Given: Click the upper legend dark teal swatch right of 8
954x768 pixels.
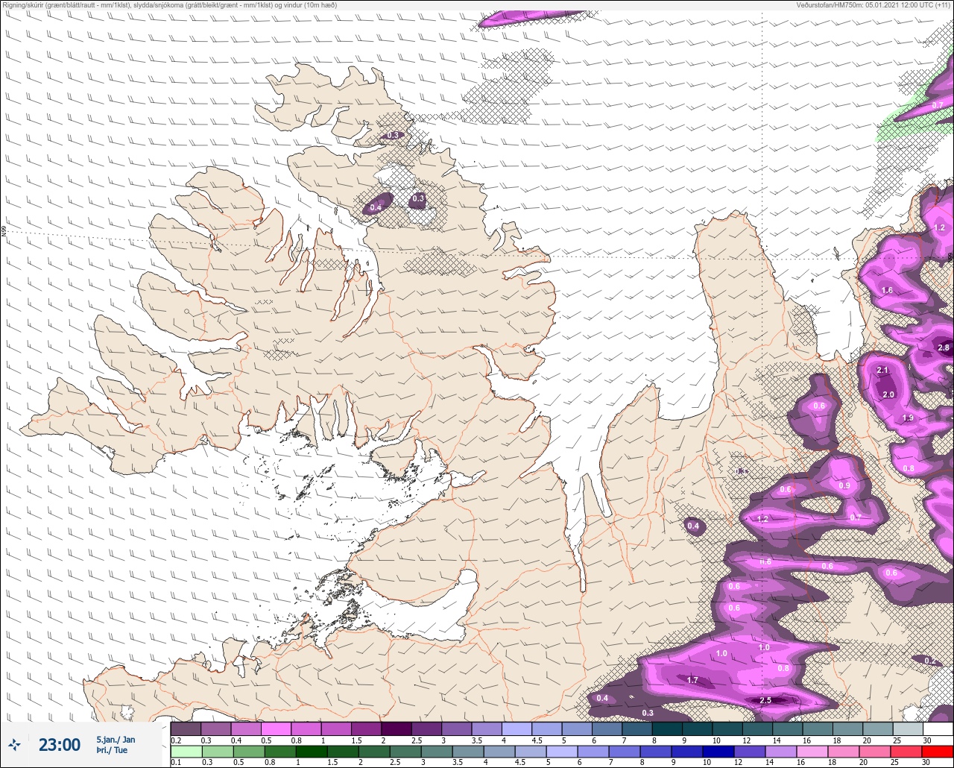Looking at the screenshot, I should 667,728.
